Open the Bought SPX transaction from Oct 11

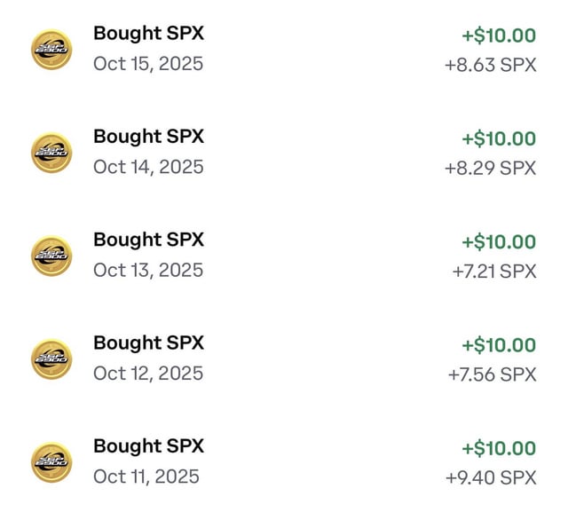click(x=148, y=445)
